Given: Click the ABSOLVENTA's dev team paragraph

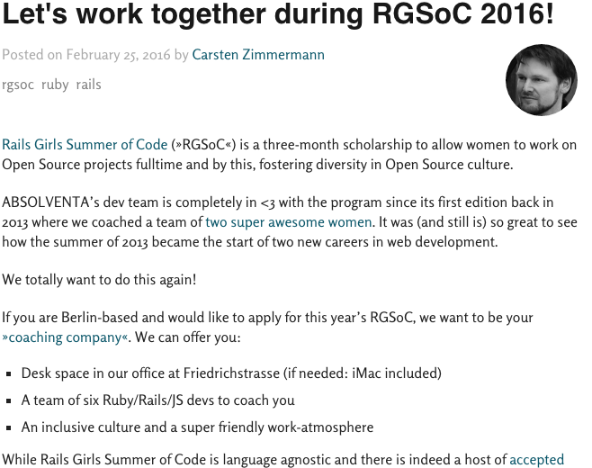Looking at the screenshot, I should click(290, 222).
